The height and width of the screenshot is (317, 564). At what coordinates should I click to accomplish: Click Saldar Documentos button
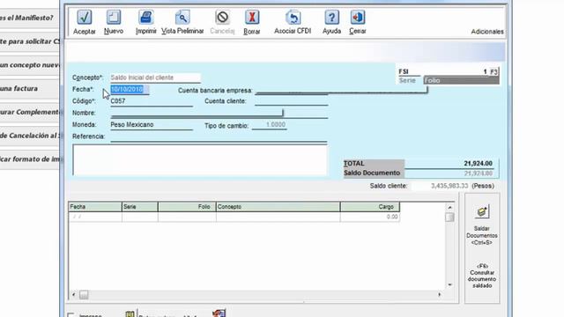[x=482, y=225]
